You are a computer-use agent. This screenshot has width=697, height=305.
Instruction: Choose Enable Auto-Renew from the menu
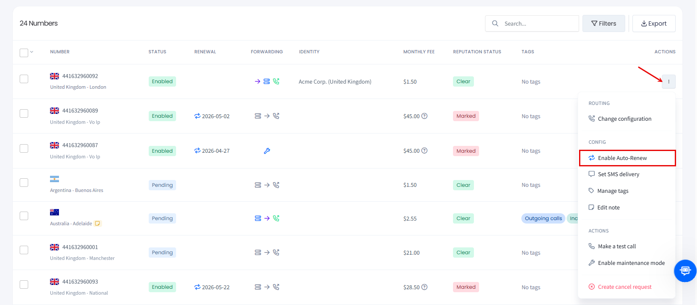click(x=627, y=158)
